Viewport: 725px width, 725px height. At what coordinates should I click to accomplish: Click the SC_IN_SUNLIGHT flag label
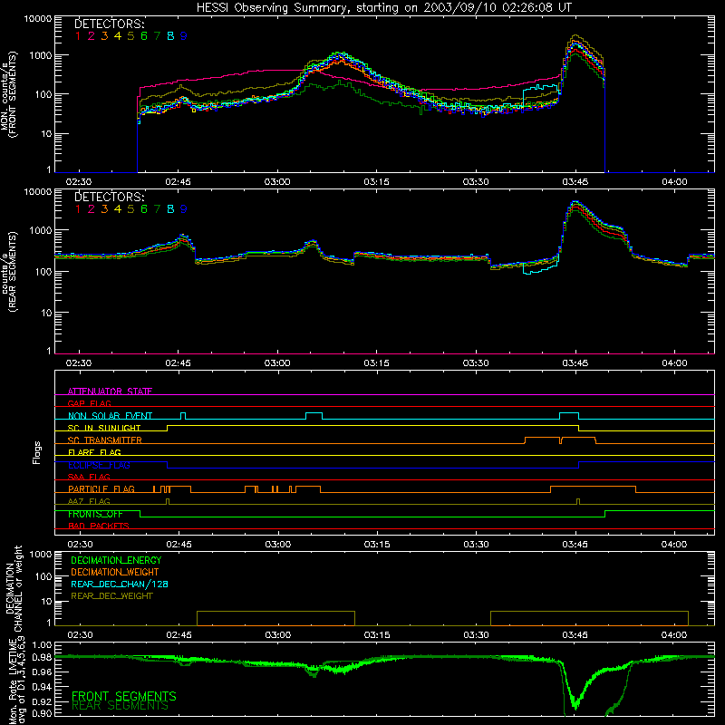pyautogui.click(x=104, y=428)
